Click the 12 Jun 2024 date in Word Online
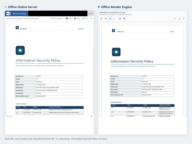Image resolution: width=192 pixels, height=144 pixels. click(26, 110)
